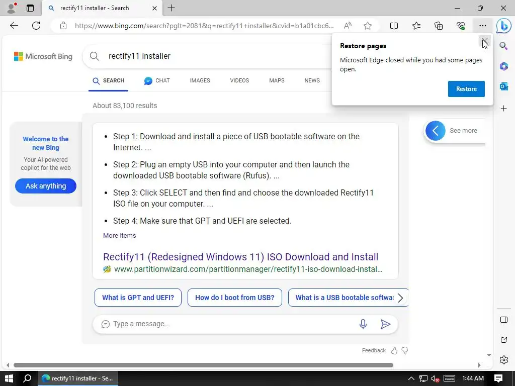The width and height of the screenshot is (515, 386).
Task: Close the rectify11 installer tab
Action: pos(155,8)
